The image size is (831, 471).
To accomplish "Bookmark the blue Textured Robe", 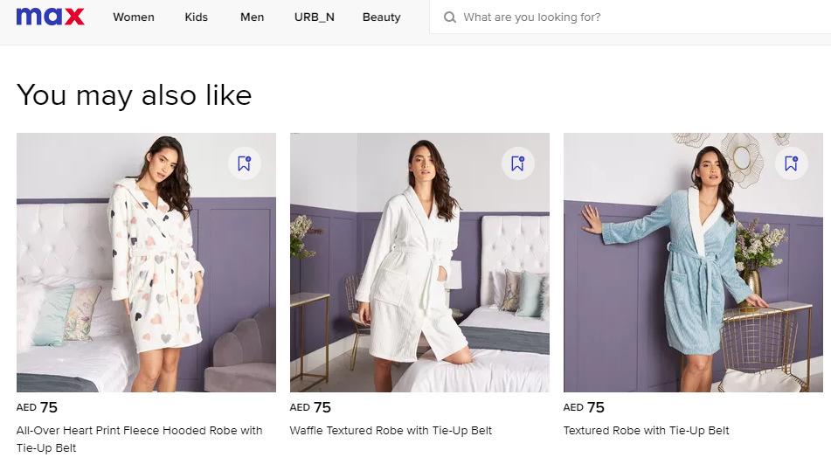I will (792, 163).
